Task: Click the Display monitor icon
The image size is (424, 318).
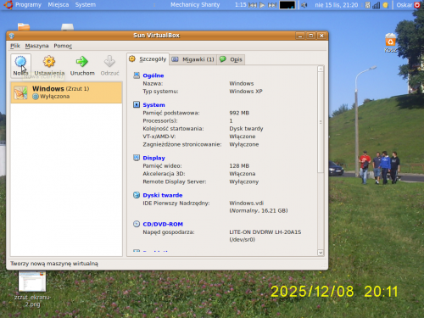Action: pos(137,158)
